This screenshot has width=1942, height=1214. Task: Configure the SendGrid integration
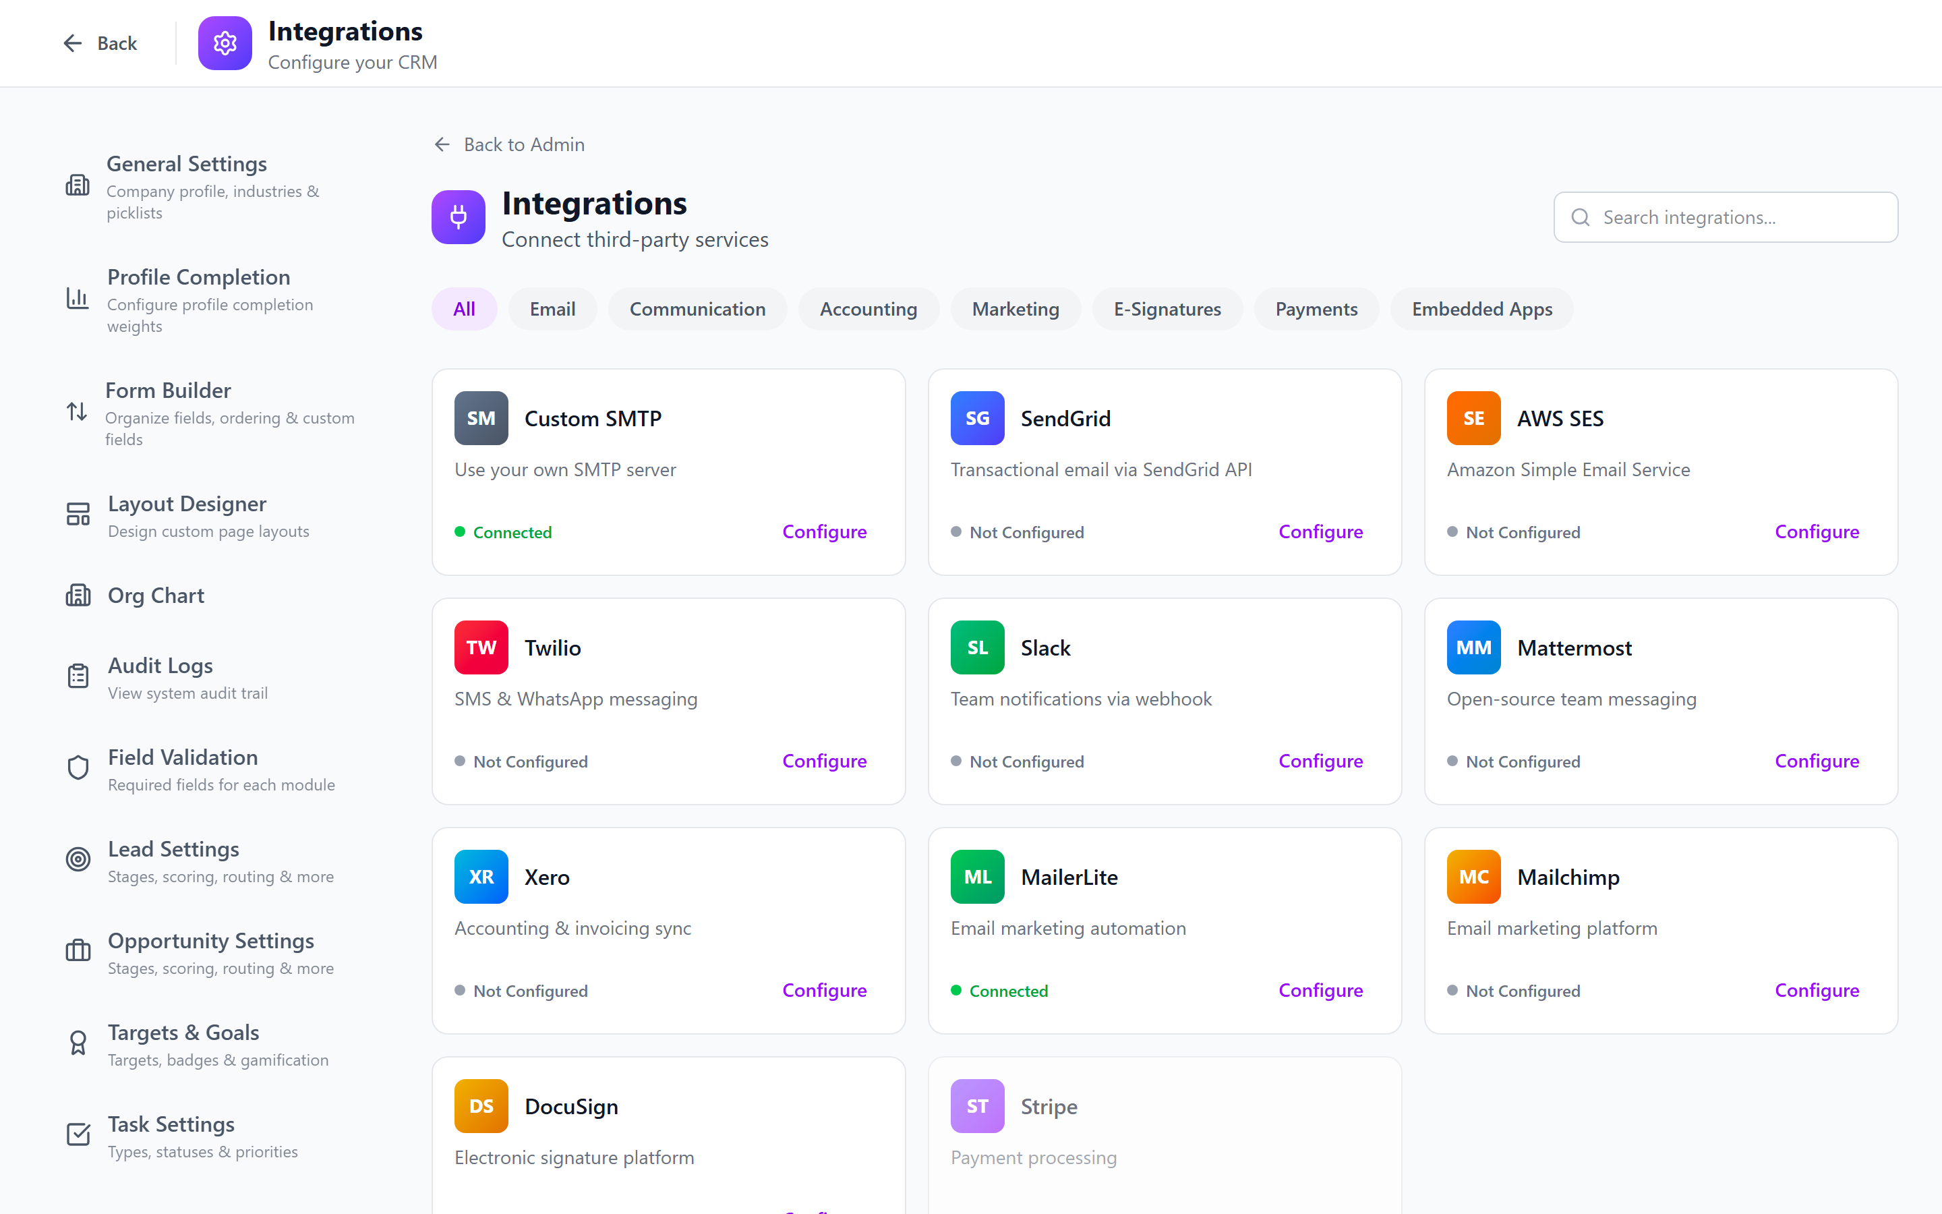(1320, 531)
